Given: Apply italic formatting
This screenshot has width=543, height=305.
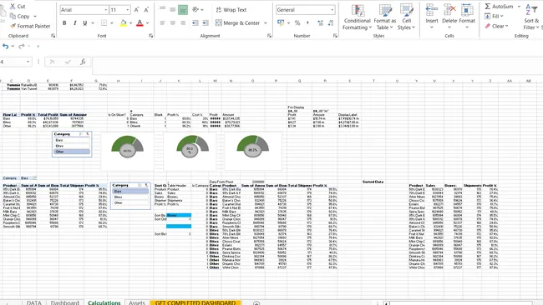Looking at the screenshot, I should pyautogui.click(x=75, y=22).
